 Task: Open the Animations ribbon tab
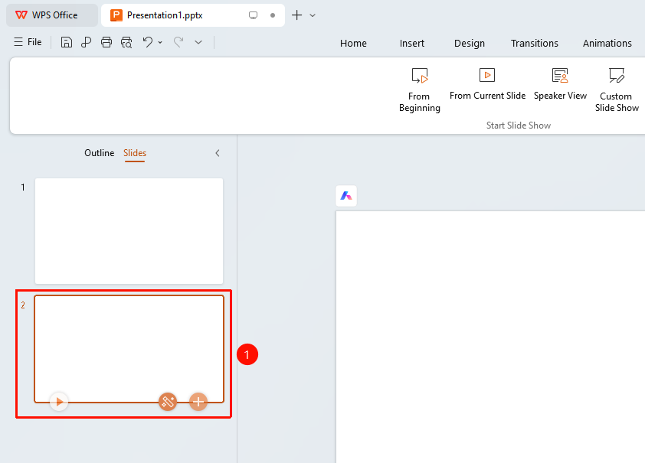[x=607, y=43]
